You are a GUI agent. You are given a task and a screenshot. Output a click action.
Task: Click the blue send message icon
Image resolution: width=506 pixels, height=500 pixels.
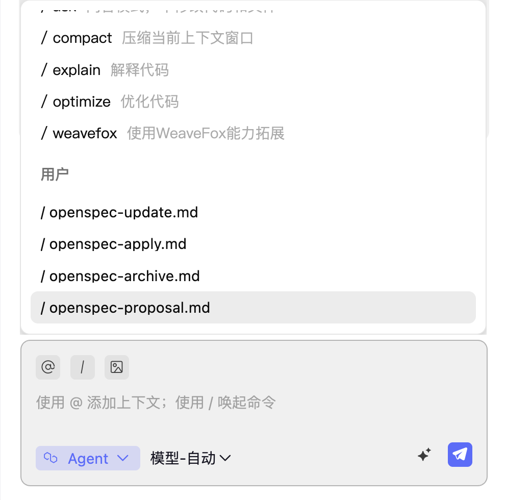click(x=460, y=455)
